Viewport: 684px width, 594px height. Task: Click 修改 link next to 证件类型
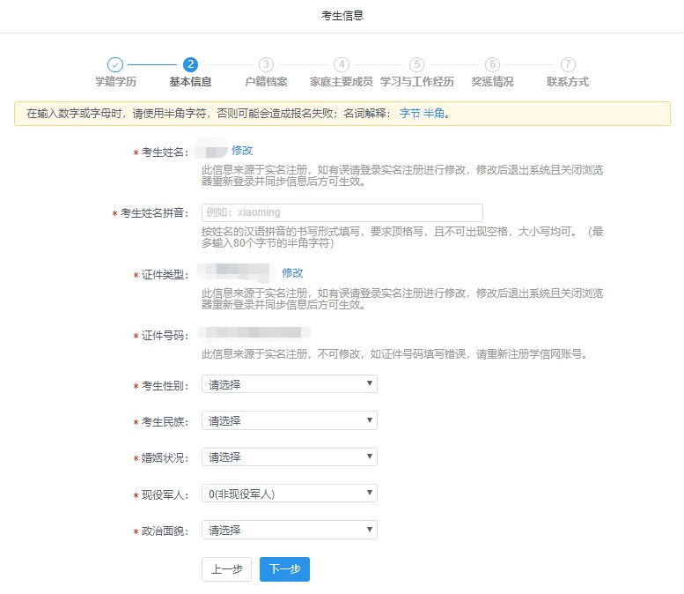point(292,273)
